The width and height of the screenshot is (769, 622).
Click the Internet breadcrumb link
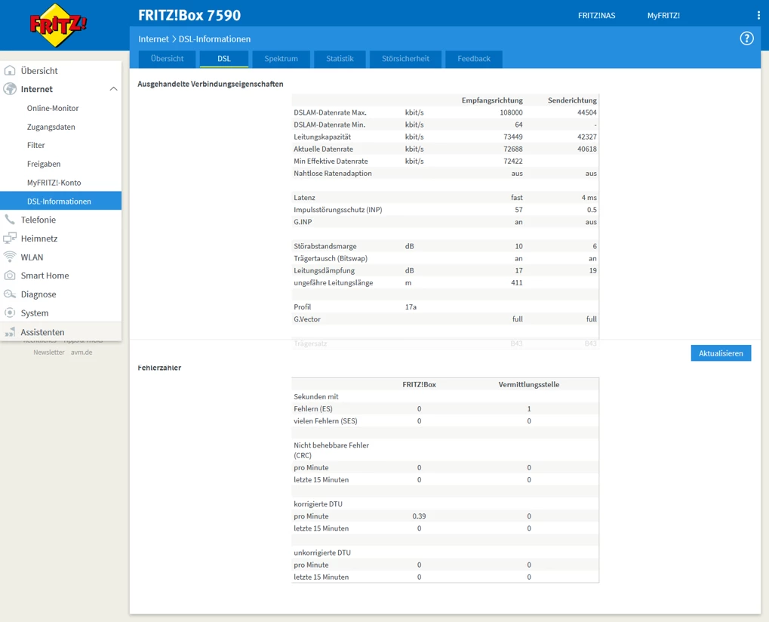153,38
